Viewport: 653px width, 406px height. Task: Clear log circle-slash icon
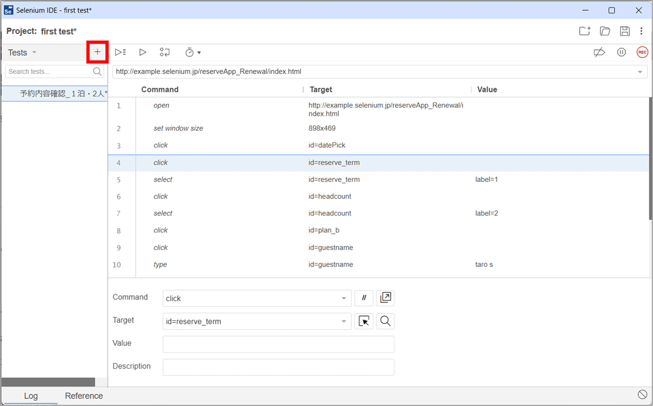pyautogui.click(x=642, y=394)
